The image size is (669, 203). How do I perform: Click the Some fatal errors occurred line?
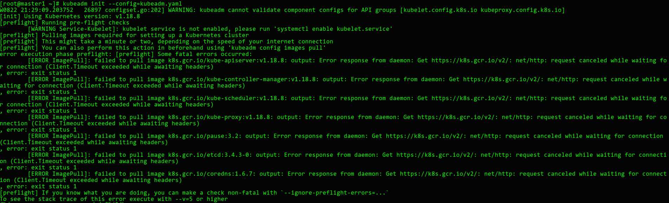pos(126,54)
